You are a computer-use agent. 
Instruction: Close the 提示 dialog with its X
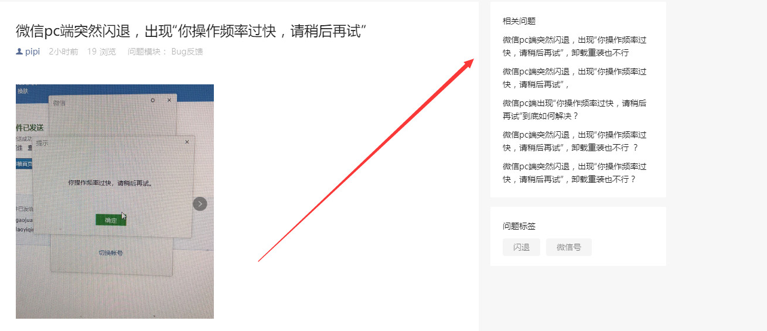[x=187, y=142]
